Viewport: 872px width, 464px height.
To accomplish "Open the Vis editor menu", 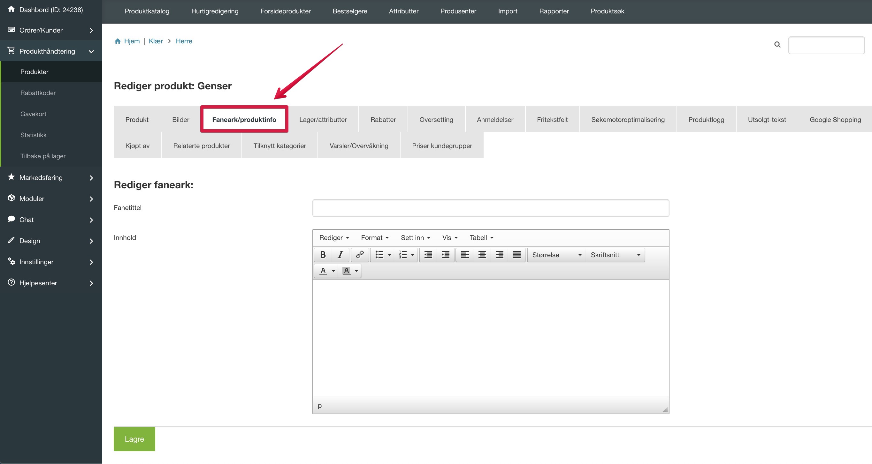I will (450, 238).
